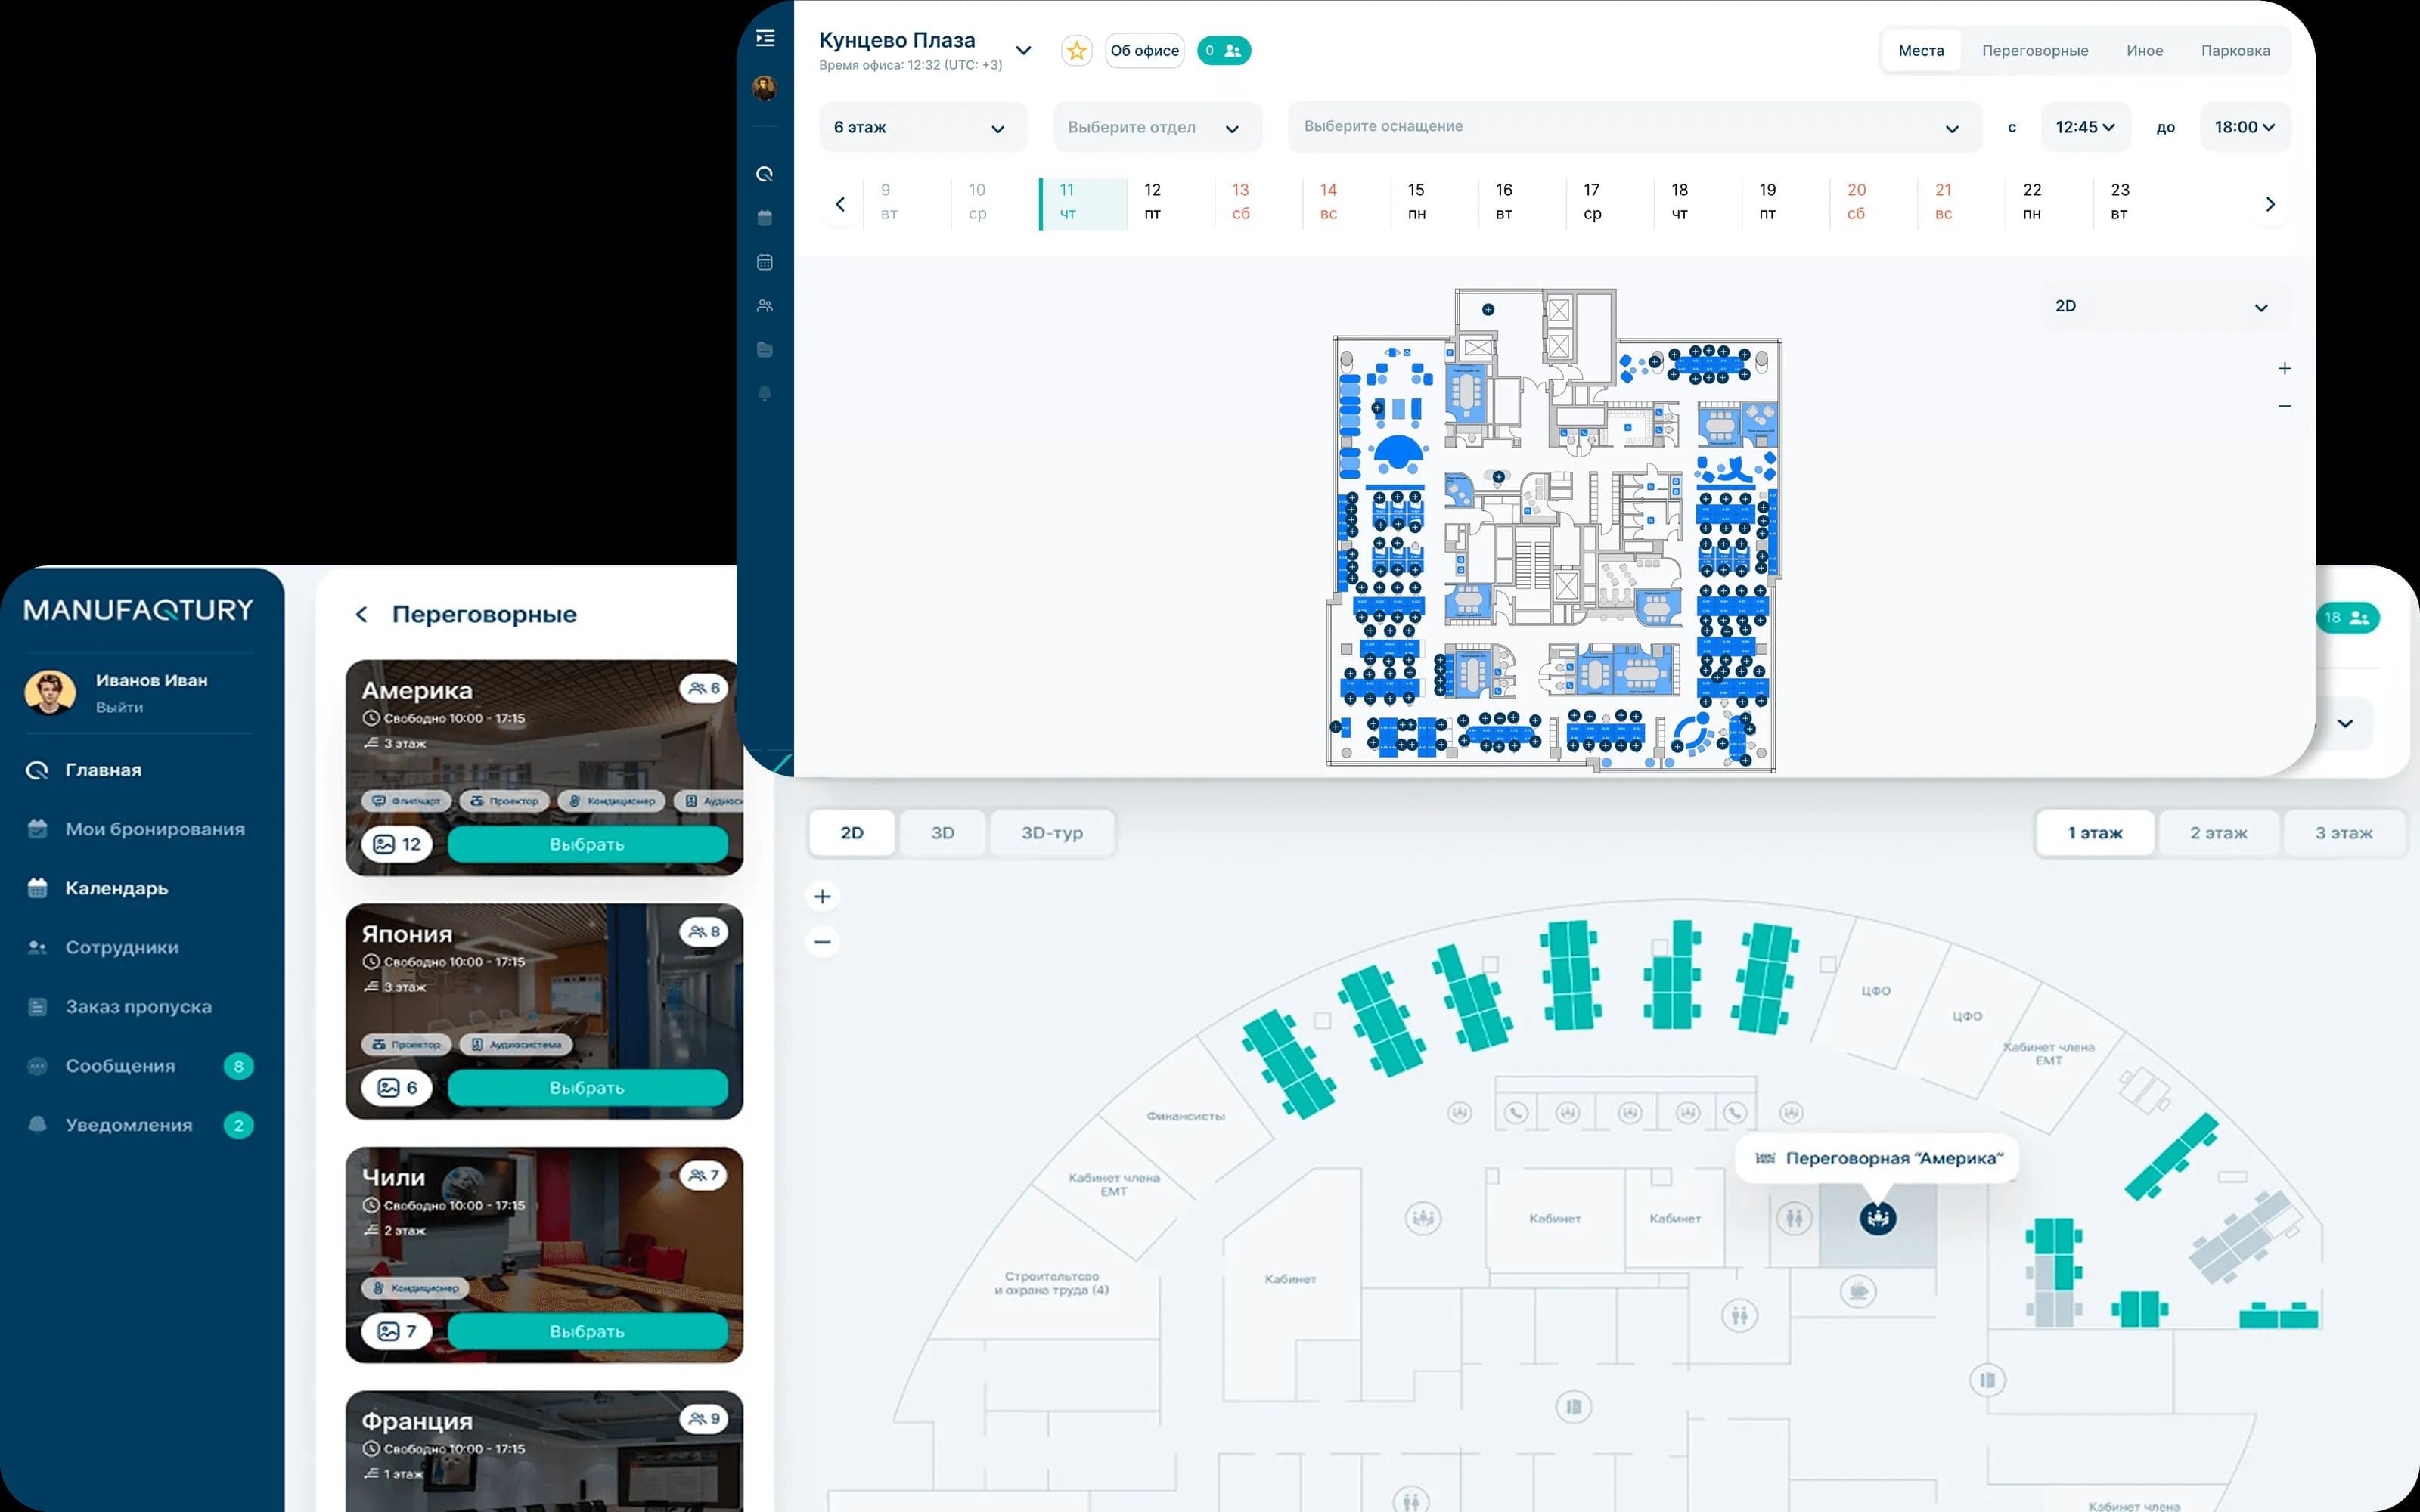Open the 12:45 start time dropdown
The image size is (2420, 1512).
(x=2085, y=127)
